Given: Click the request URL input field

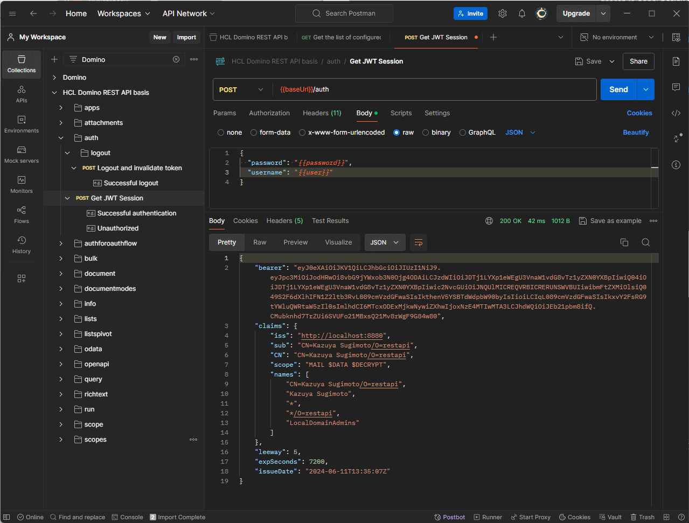Looking at the screenshot, I should coord(431,89).
